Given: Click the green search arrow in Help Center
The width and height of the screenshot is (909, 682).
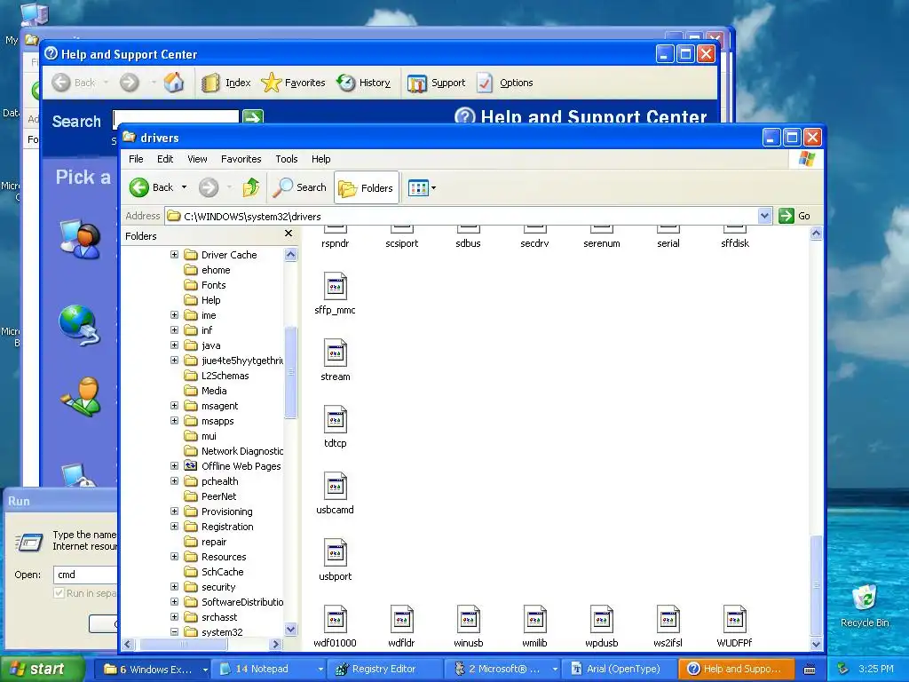Looking at the screenshot, I should coord(253,116).
